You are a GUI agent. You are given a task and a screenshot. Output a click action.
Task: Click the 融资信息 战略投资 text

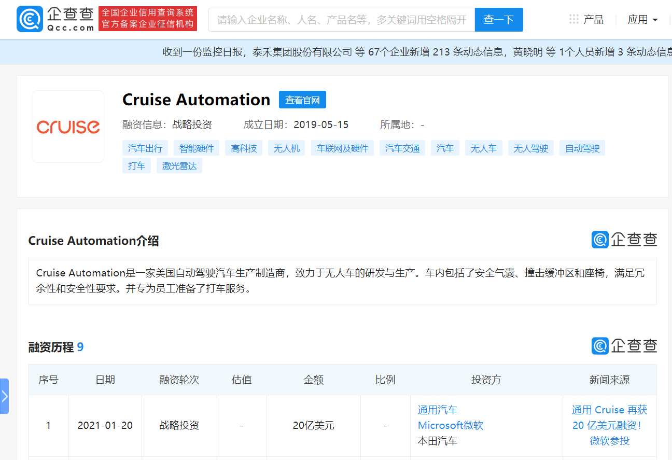click(167, 124)
